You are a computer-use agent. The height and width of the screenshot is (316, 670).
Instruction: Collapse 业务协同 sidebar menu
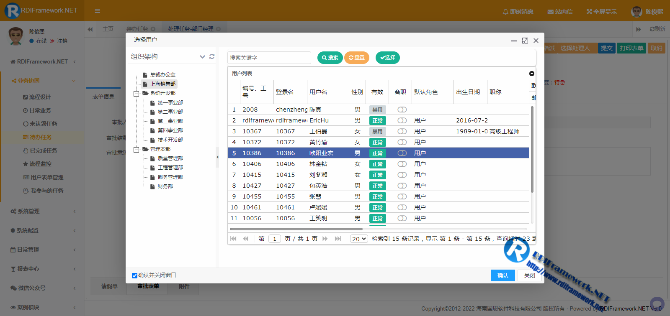(43, 81)
